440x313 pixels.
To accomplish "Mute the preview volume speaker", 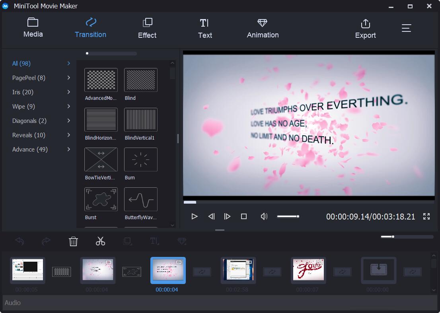I will point(264,216).
